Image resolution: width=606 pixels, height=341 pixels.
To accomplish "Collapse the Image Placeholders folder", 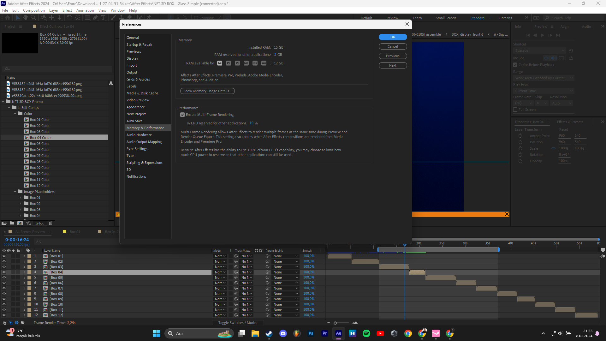I will click(x=15, y=192).
